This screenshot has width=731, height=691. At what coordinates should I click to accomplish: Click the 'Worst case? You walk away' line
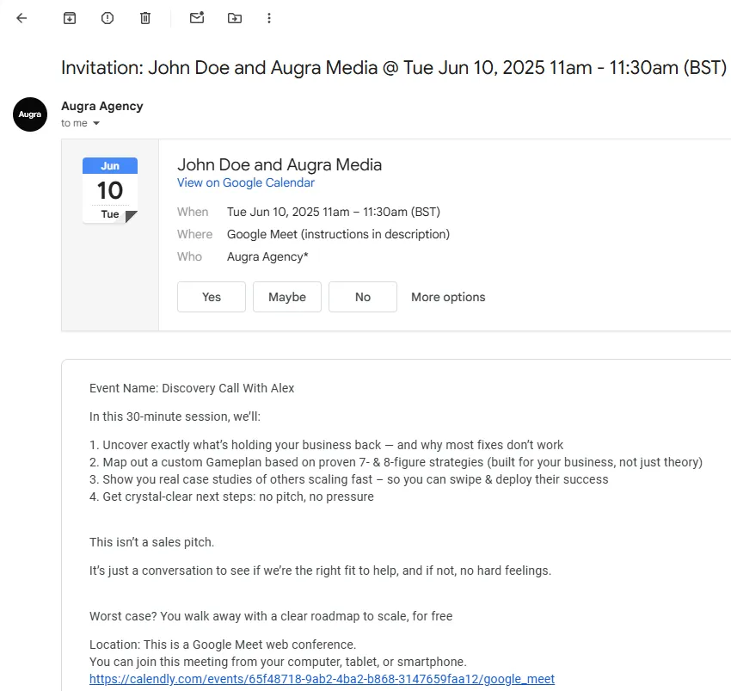pyautogui.click(x=271, y=616)
